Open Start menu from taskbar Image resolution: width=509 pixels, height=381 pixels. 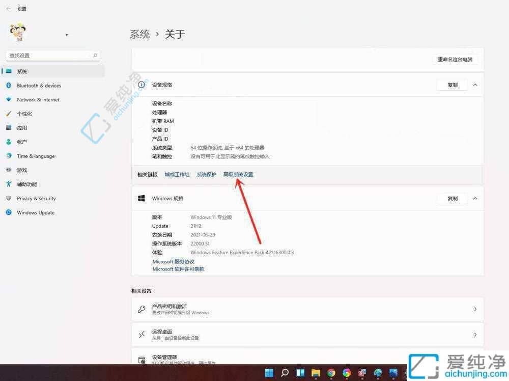269,373
